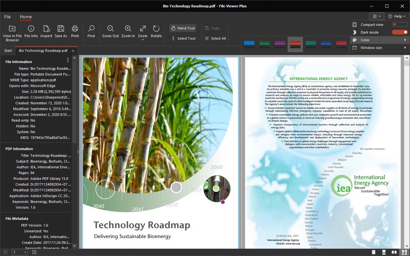Image resolution: width=410 pixels, height=256 pixels.
Task: Toggle the Dark mode switch off
Action: (400, 32)
